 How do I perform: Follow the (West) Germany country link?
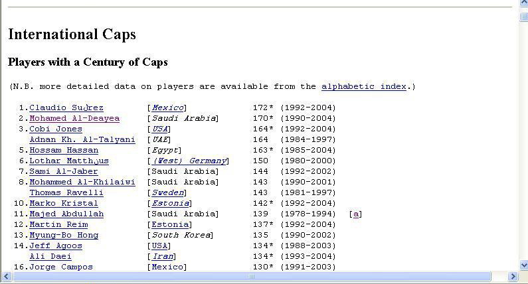pyautogui.click(x=189, y=161)
